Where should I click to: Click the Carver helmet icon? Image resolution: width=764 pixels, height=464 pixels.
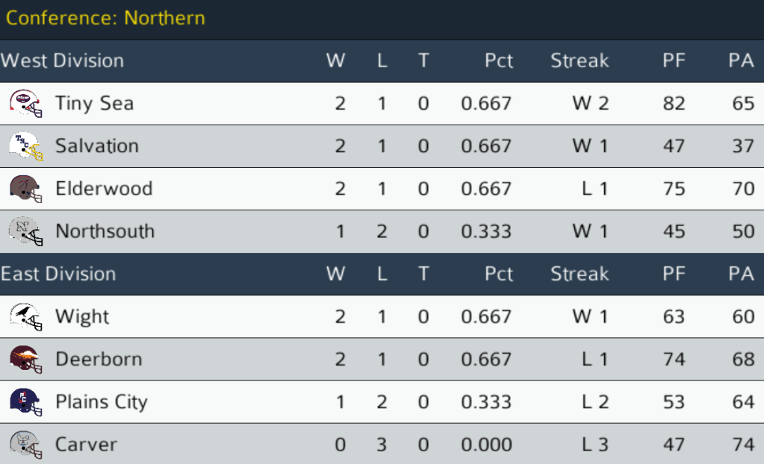pyautogui.click(x=26, y=444)
